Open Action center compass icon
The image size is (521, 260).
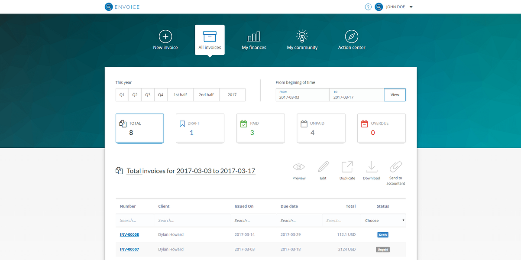[352, 36]
